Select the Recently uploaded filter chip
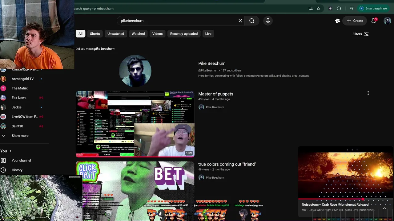394x221 pixels. pyautogui.click(x=184, y=34)
